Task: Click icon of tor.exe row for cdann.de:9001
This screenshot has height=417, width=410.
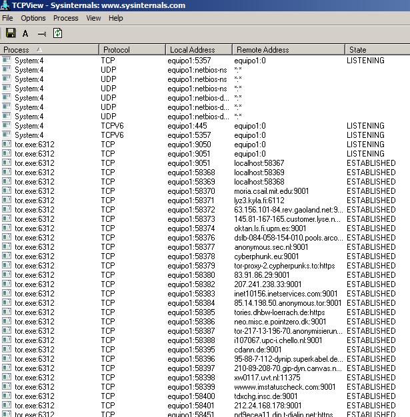Action: tap(7, 349)
